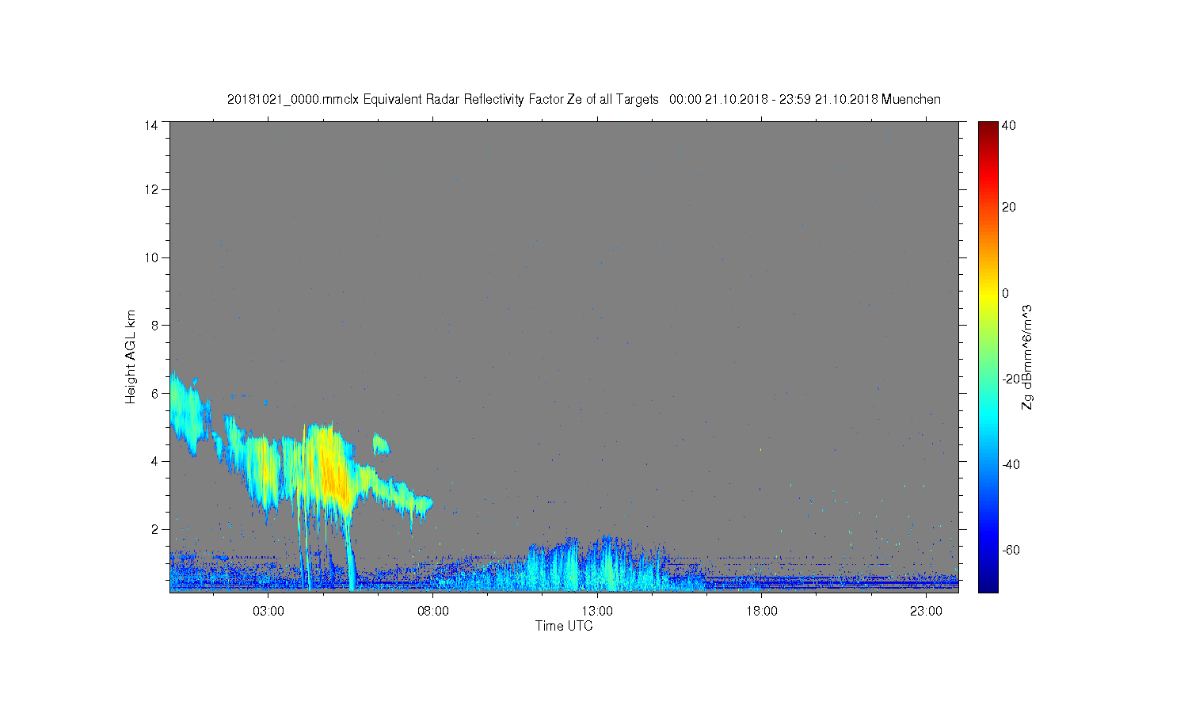Viewport: 1188px width, 713px height.
Task: Click the 6 km height tick label
Action: 155,393
